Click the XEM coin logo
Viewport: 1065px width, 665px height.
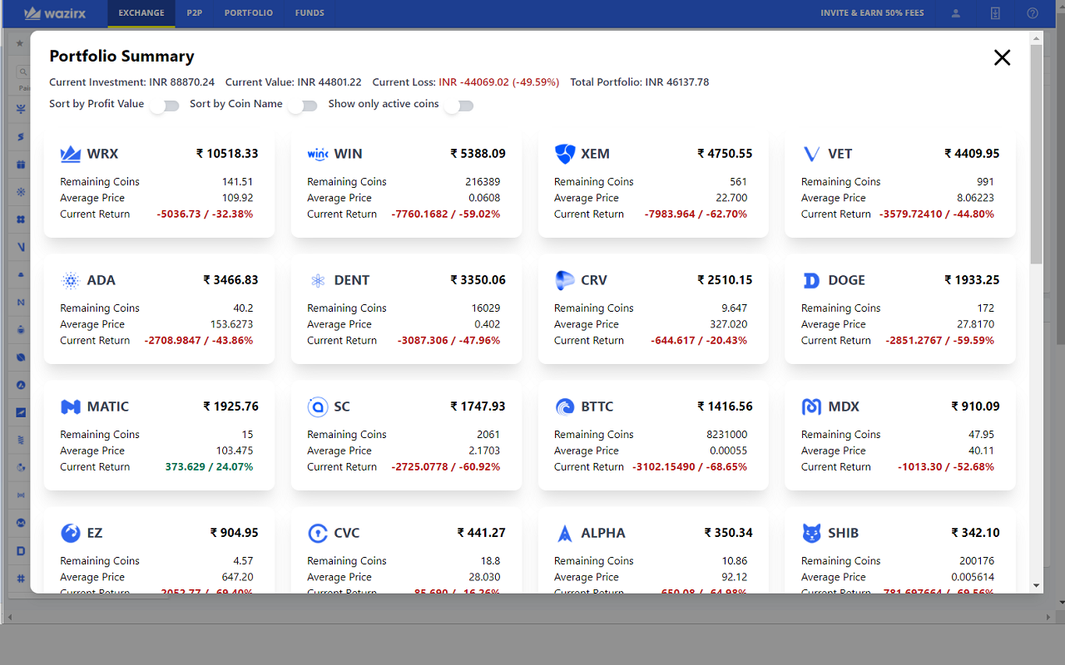click(x=565, y=154)
